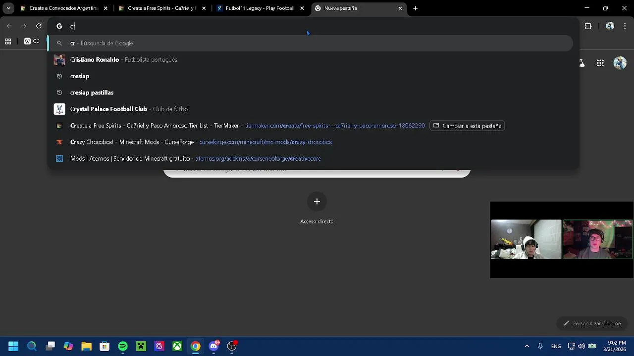Open Task View on taskbar
Screen dimensions: 634x356
click(50, 346)
